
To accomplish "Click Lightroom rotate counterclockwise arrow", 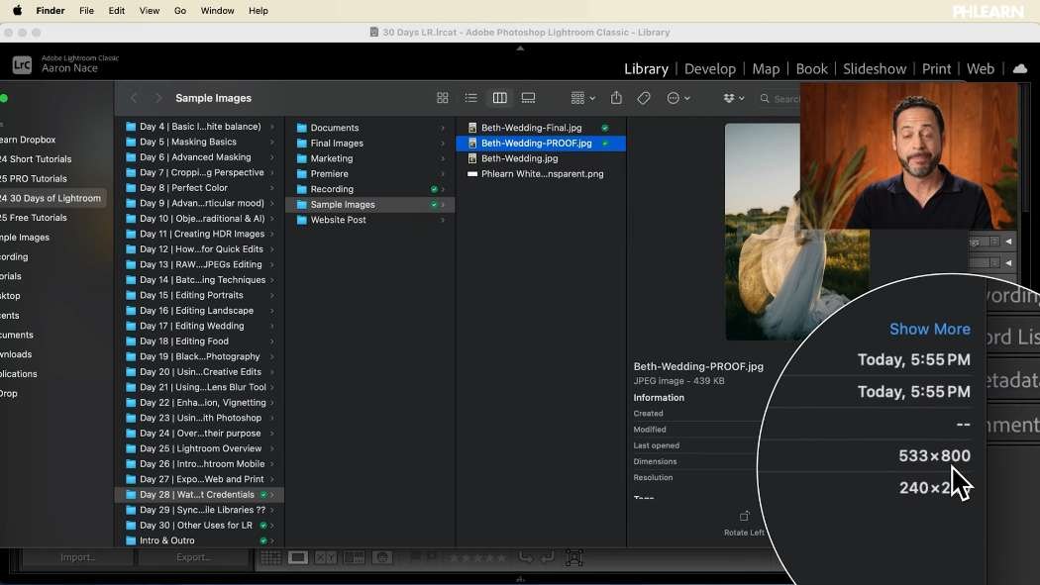I will tap(525, 558).
